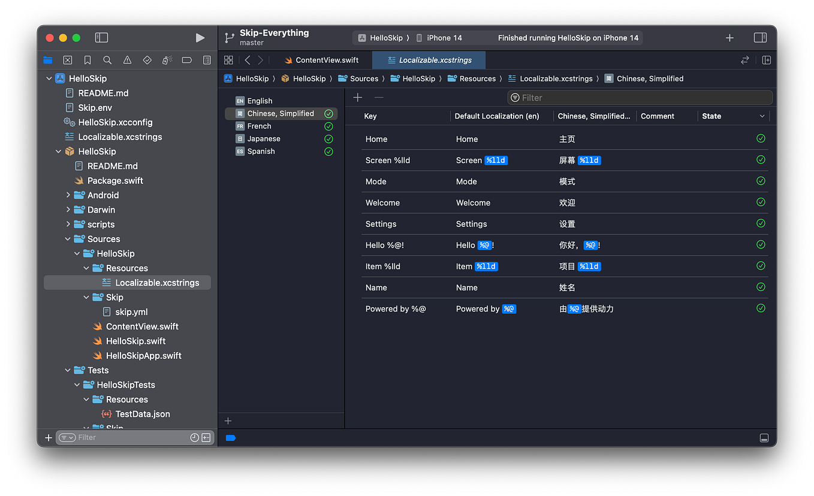Open the Report navigator list icon
814x496 pixels.
tap(207, 60)
